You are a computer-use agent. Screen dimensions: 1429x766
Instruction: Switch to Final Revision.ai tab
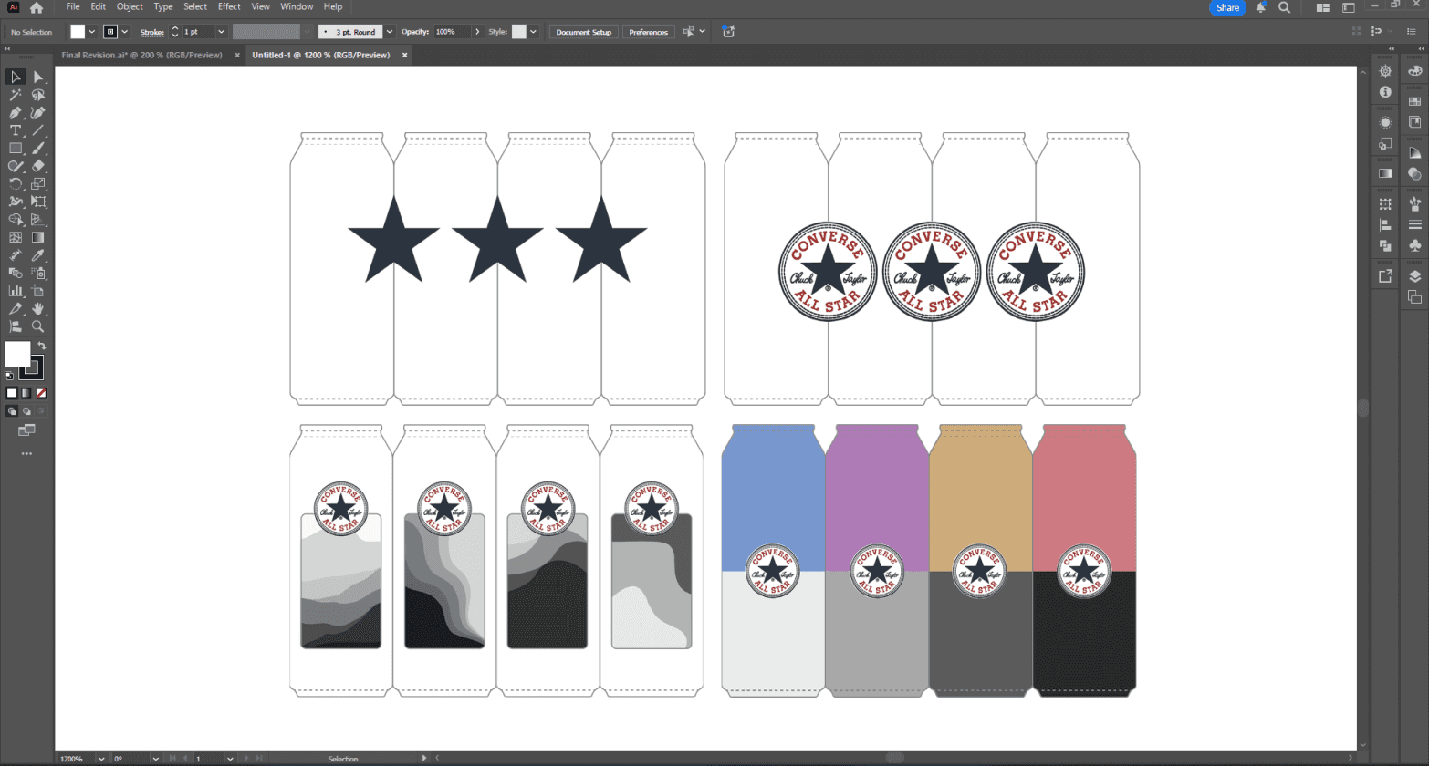(x=142, y=55)
